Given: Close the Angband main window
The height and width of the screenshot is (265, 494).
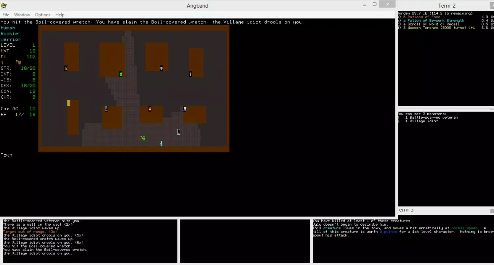Looking at the screenshot, I should (x=387, y=4).
